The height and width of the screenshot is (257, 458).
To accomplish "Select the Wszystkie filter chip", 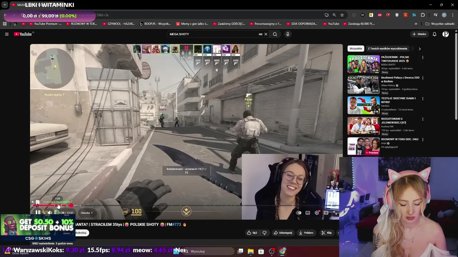I will [x=356, y=49].
